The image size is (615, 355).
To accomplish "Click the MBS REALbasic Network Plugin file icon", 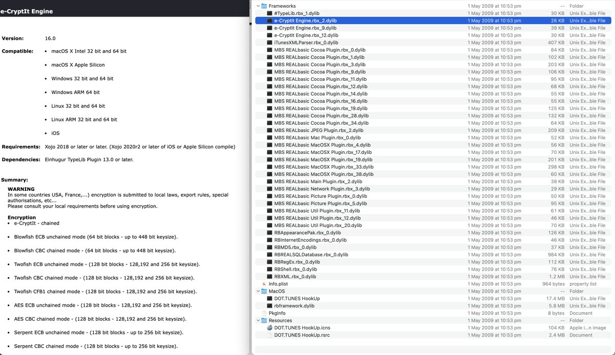I will pyautogui.click(x=270, y=189).
